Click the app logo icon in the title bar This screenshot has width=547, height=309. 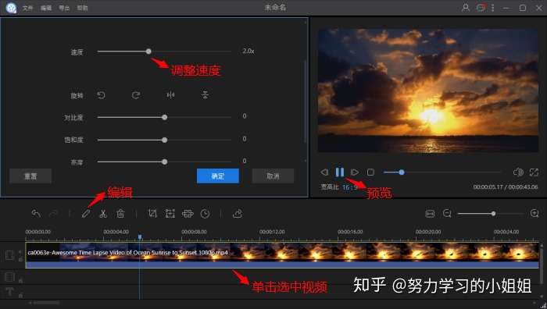pos(11,8)
